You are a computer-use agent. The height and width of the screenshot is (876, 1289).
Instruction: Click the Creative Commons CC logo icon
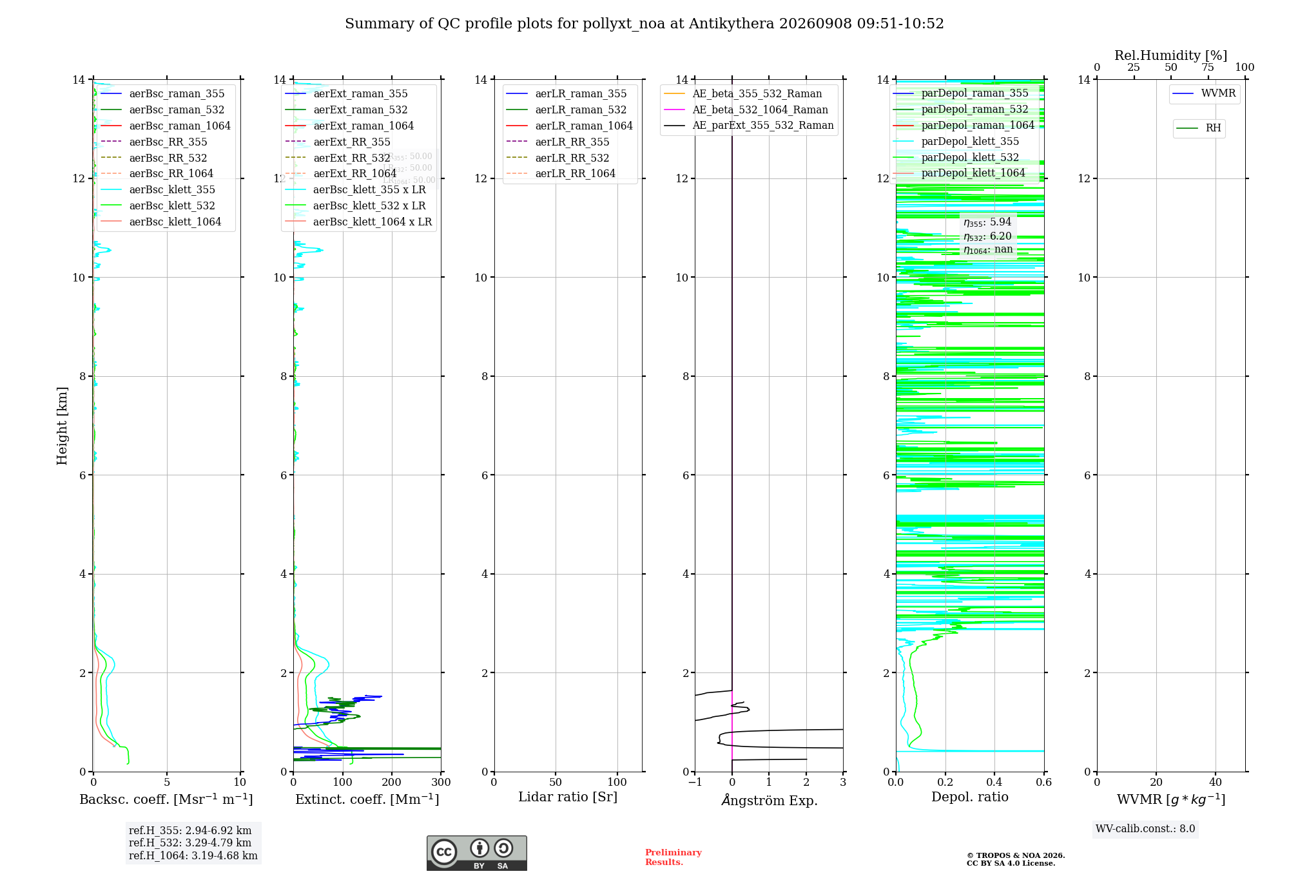(x=444, y=852)
